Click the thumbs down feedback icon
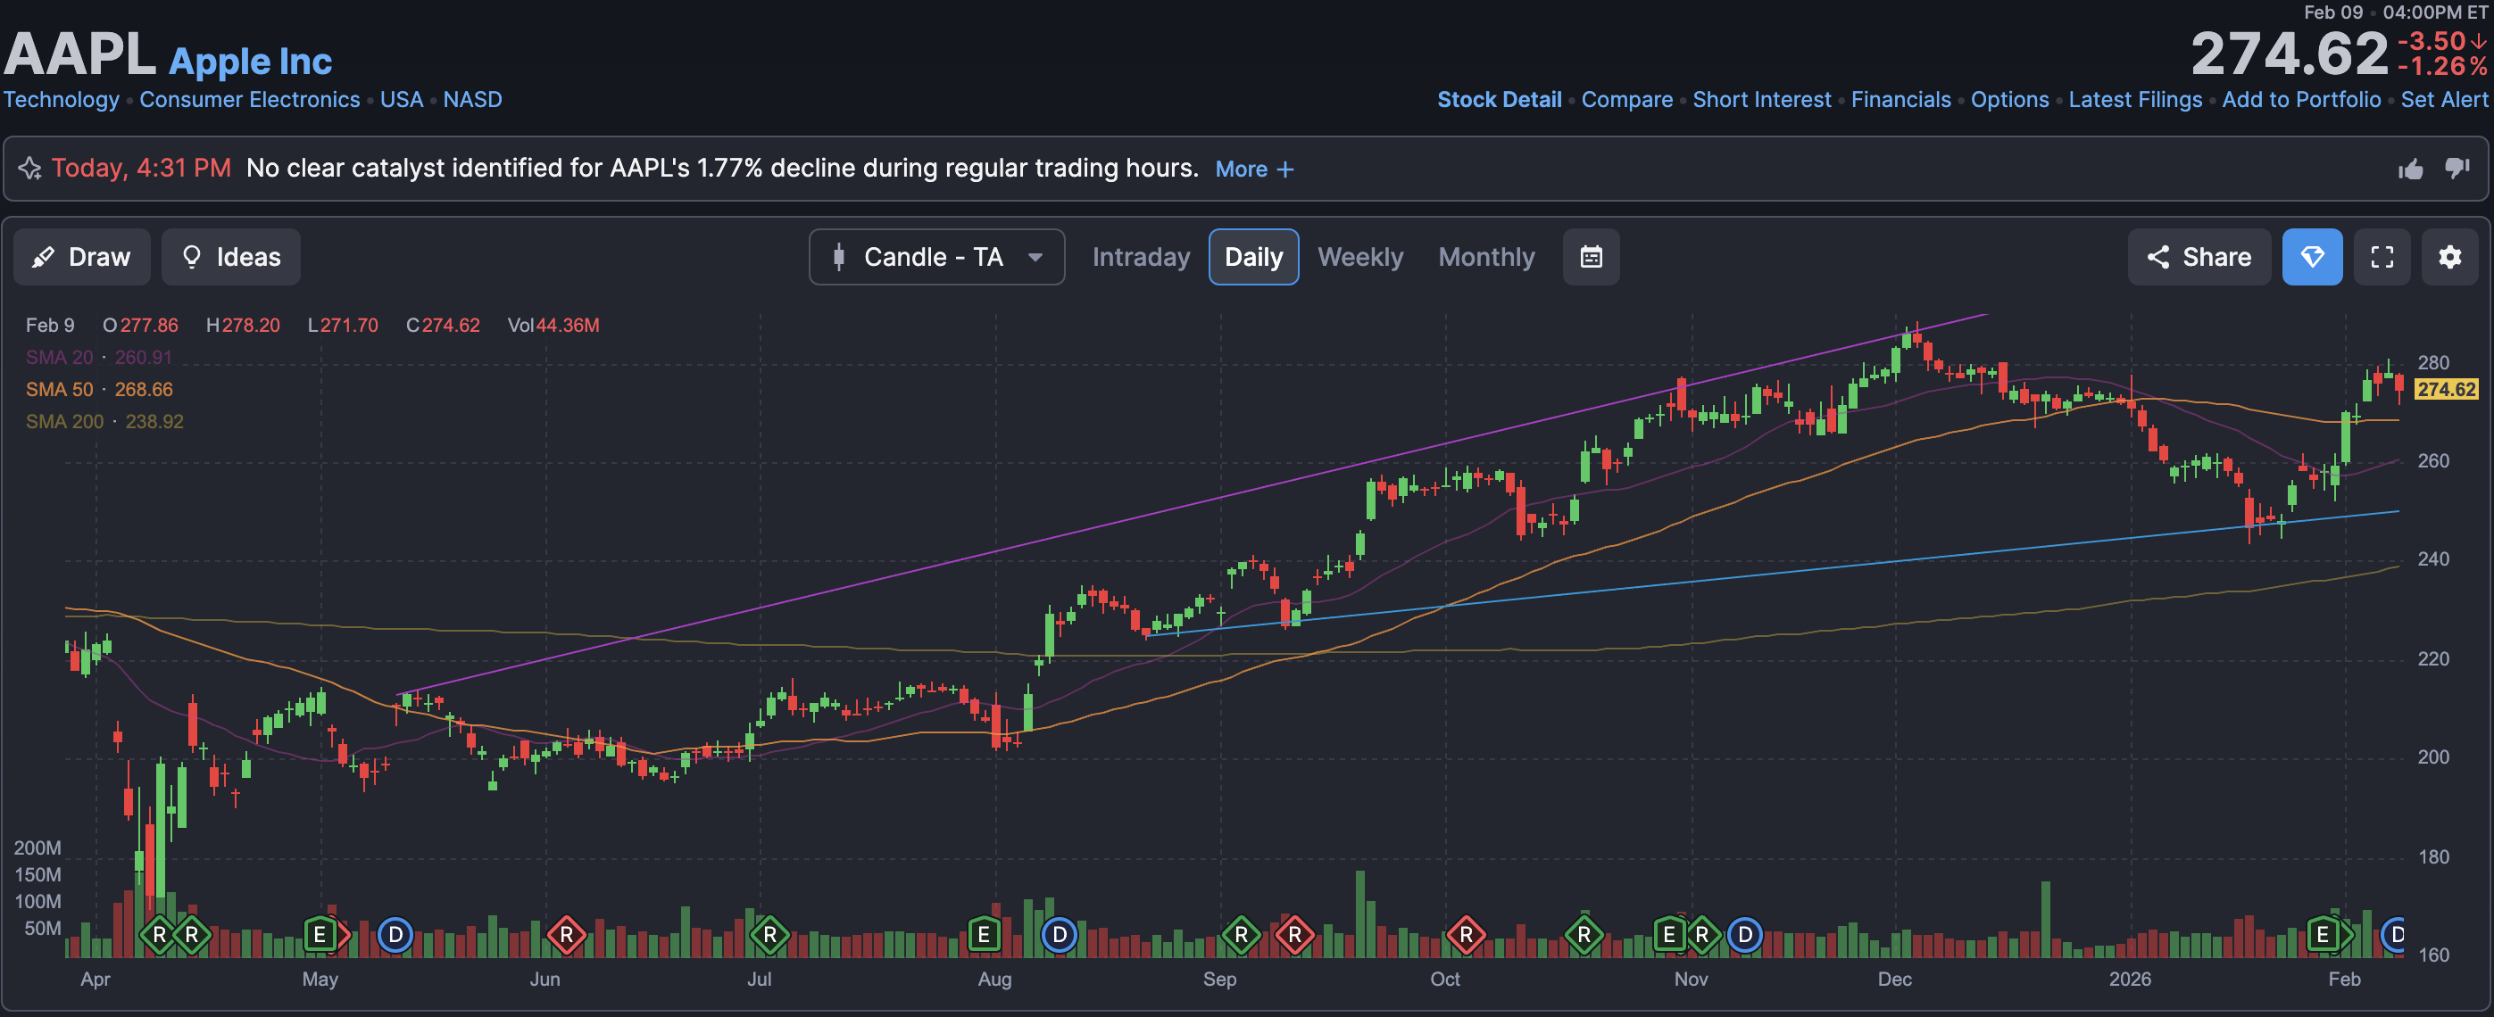The width and height of the screenshot is (2494, 1017). [2457, 169]
